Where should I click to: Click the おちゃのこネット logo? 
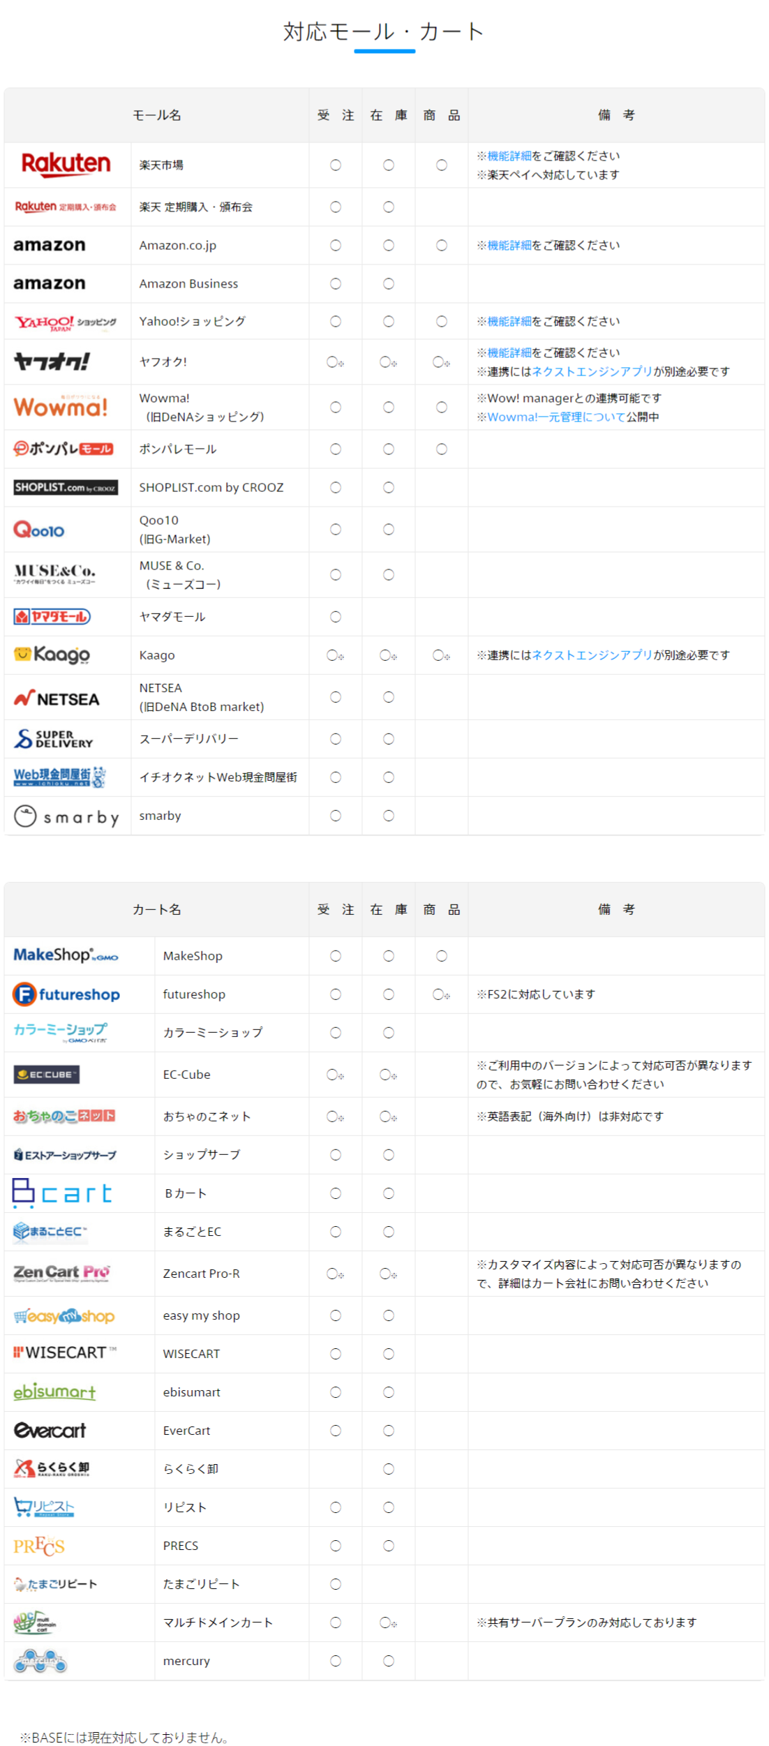point(64,1116)
